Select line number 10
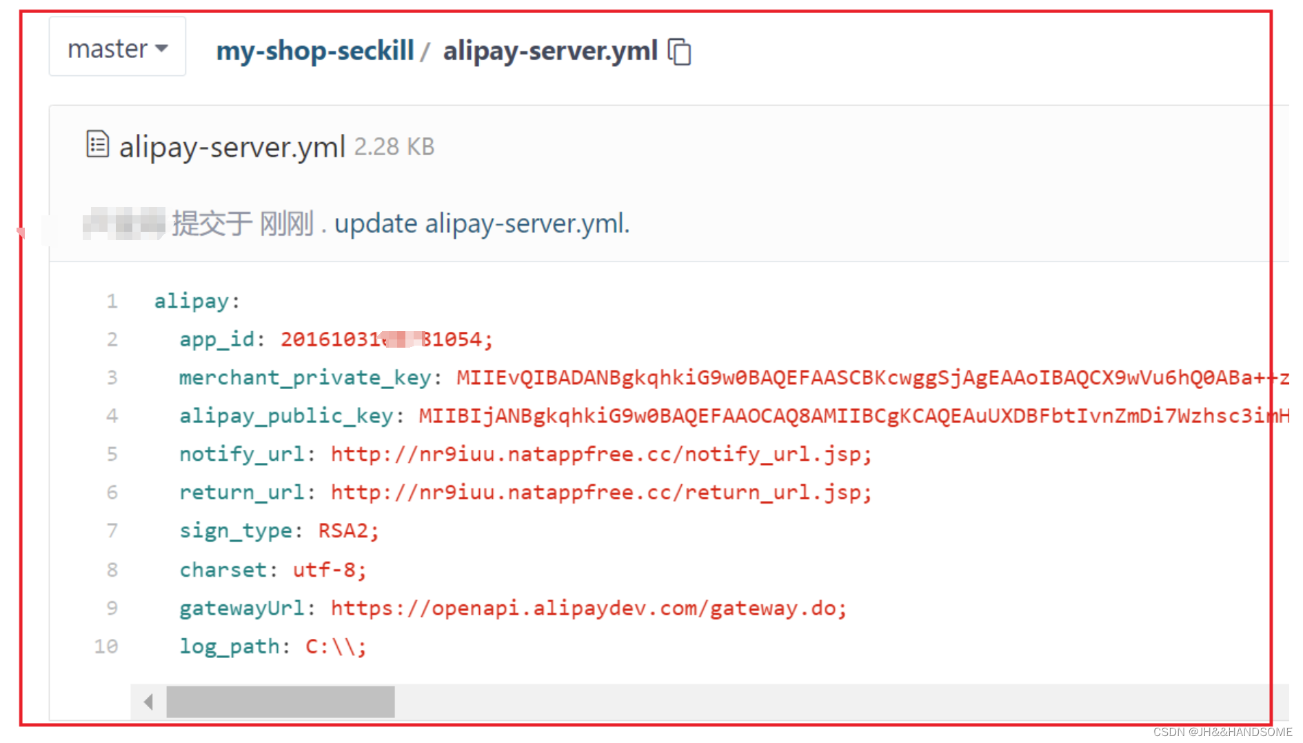The height and width of the screenshot is (743, 1303). point(106,646)
